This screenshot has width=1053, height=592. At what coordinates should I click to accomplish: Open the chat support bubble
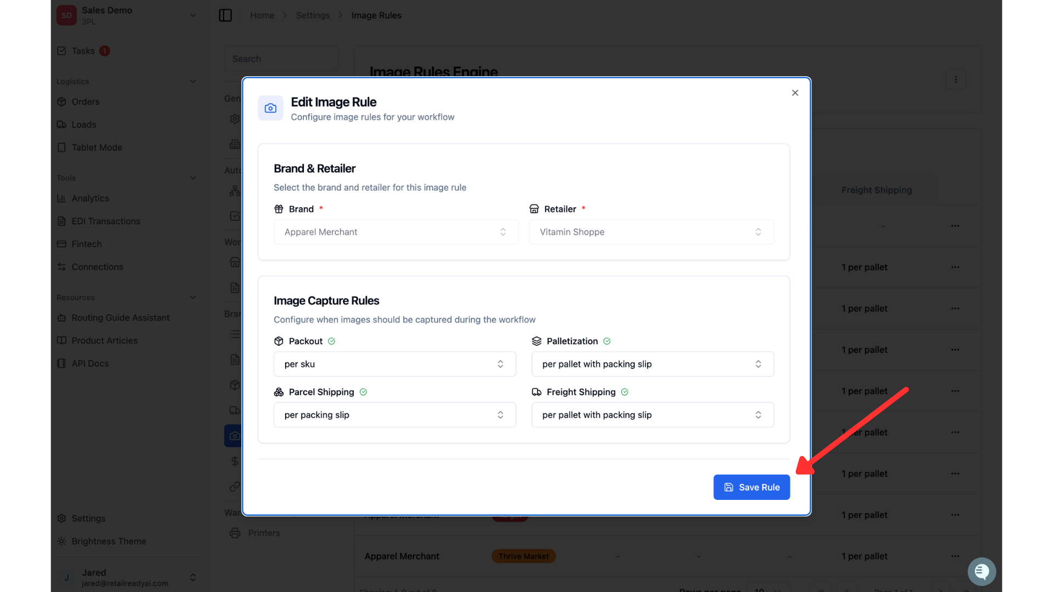(982, 572)
